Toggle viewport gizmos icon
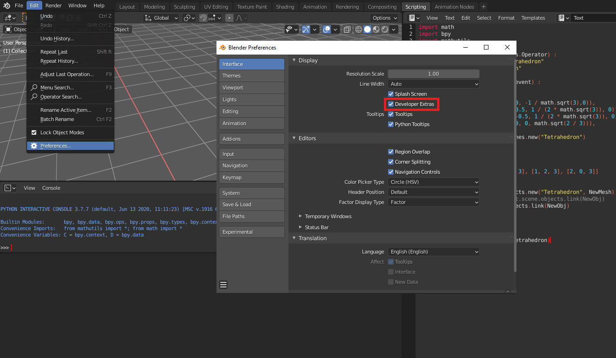The image size is (616, 358). point(306,29)
